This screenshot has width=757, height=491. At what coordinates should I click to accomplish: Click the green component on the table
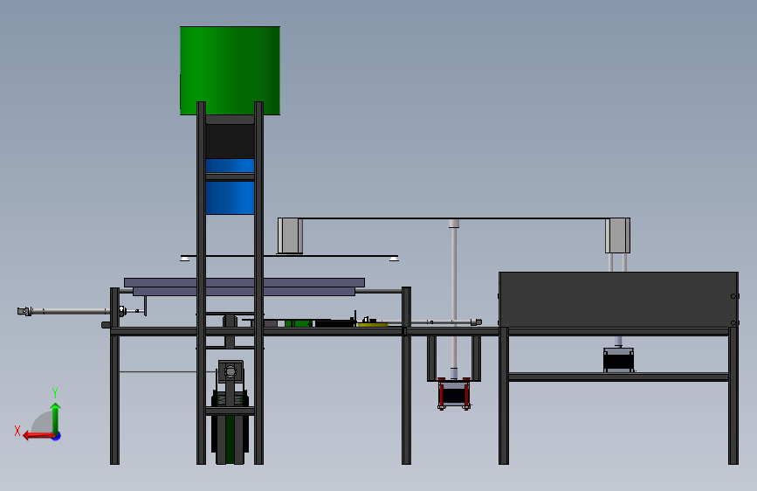pyautogui.click(x=298, y=323)
